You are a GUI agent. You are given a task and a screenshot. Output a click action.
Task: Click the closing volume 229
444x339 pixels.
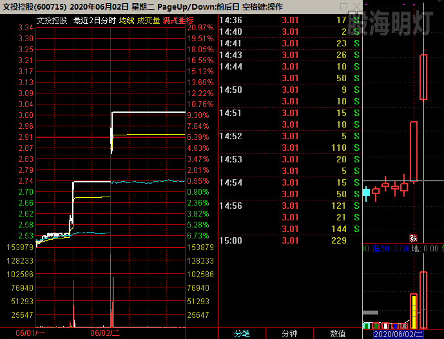tap(339, 240)
